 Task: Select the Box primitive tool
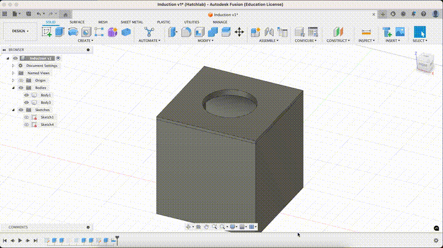[126, 32]
